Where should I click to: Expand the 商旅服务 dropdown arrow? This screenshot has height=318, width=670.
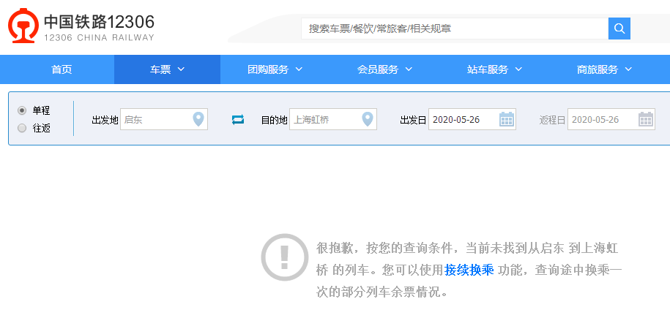tap(628, 69)
